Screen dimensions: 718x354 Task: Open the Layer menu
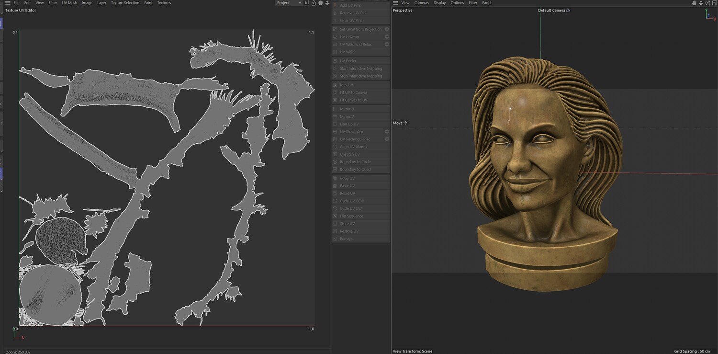[x=101, y=3]
